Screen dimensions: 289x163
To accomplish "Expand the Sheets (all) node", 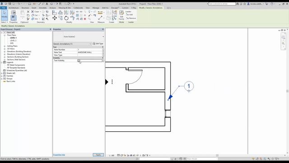I will [2, 73].
